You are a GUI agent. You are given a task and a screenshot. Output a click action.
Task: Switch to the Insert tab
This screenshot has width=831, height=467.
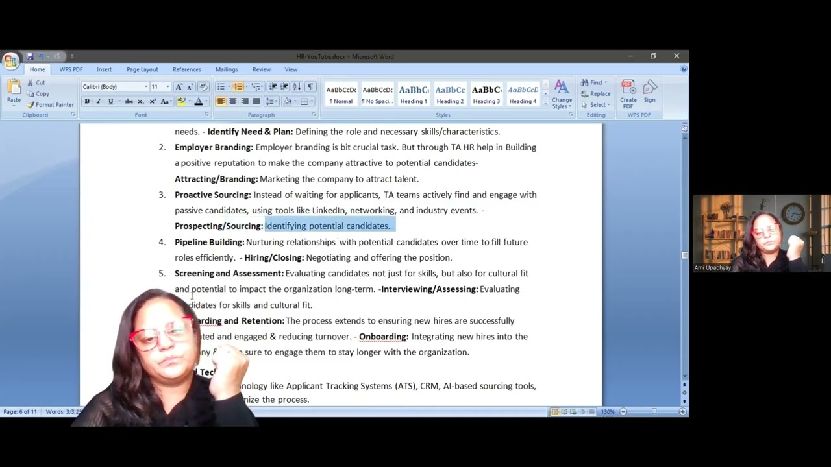104,69
